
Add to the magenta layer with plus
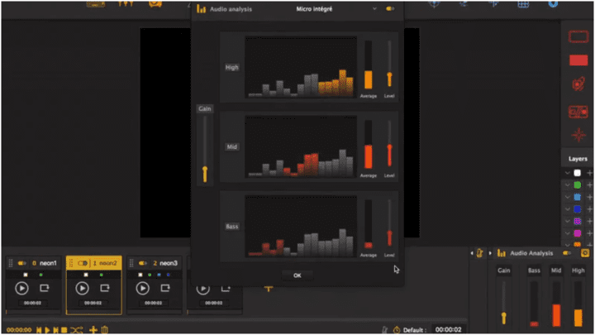tap(589, 233)
